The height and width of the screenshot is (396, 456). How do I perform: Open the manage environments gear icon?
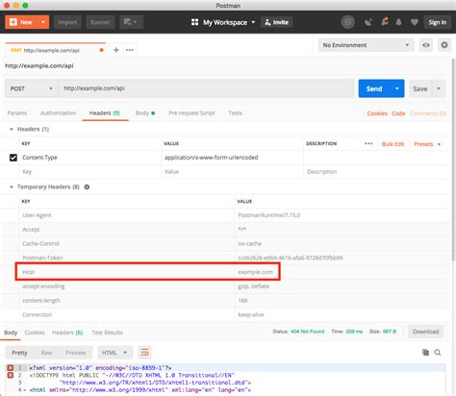pos(444,45)
